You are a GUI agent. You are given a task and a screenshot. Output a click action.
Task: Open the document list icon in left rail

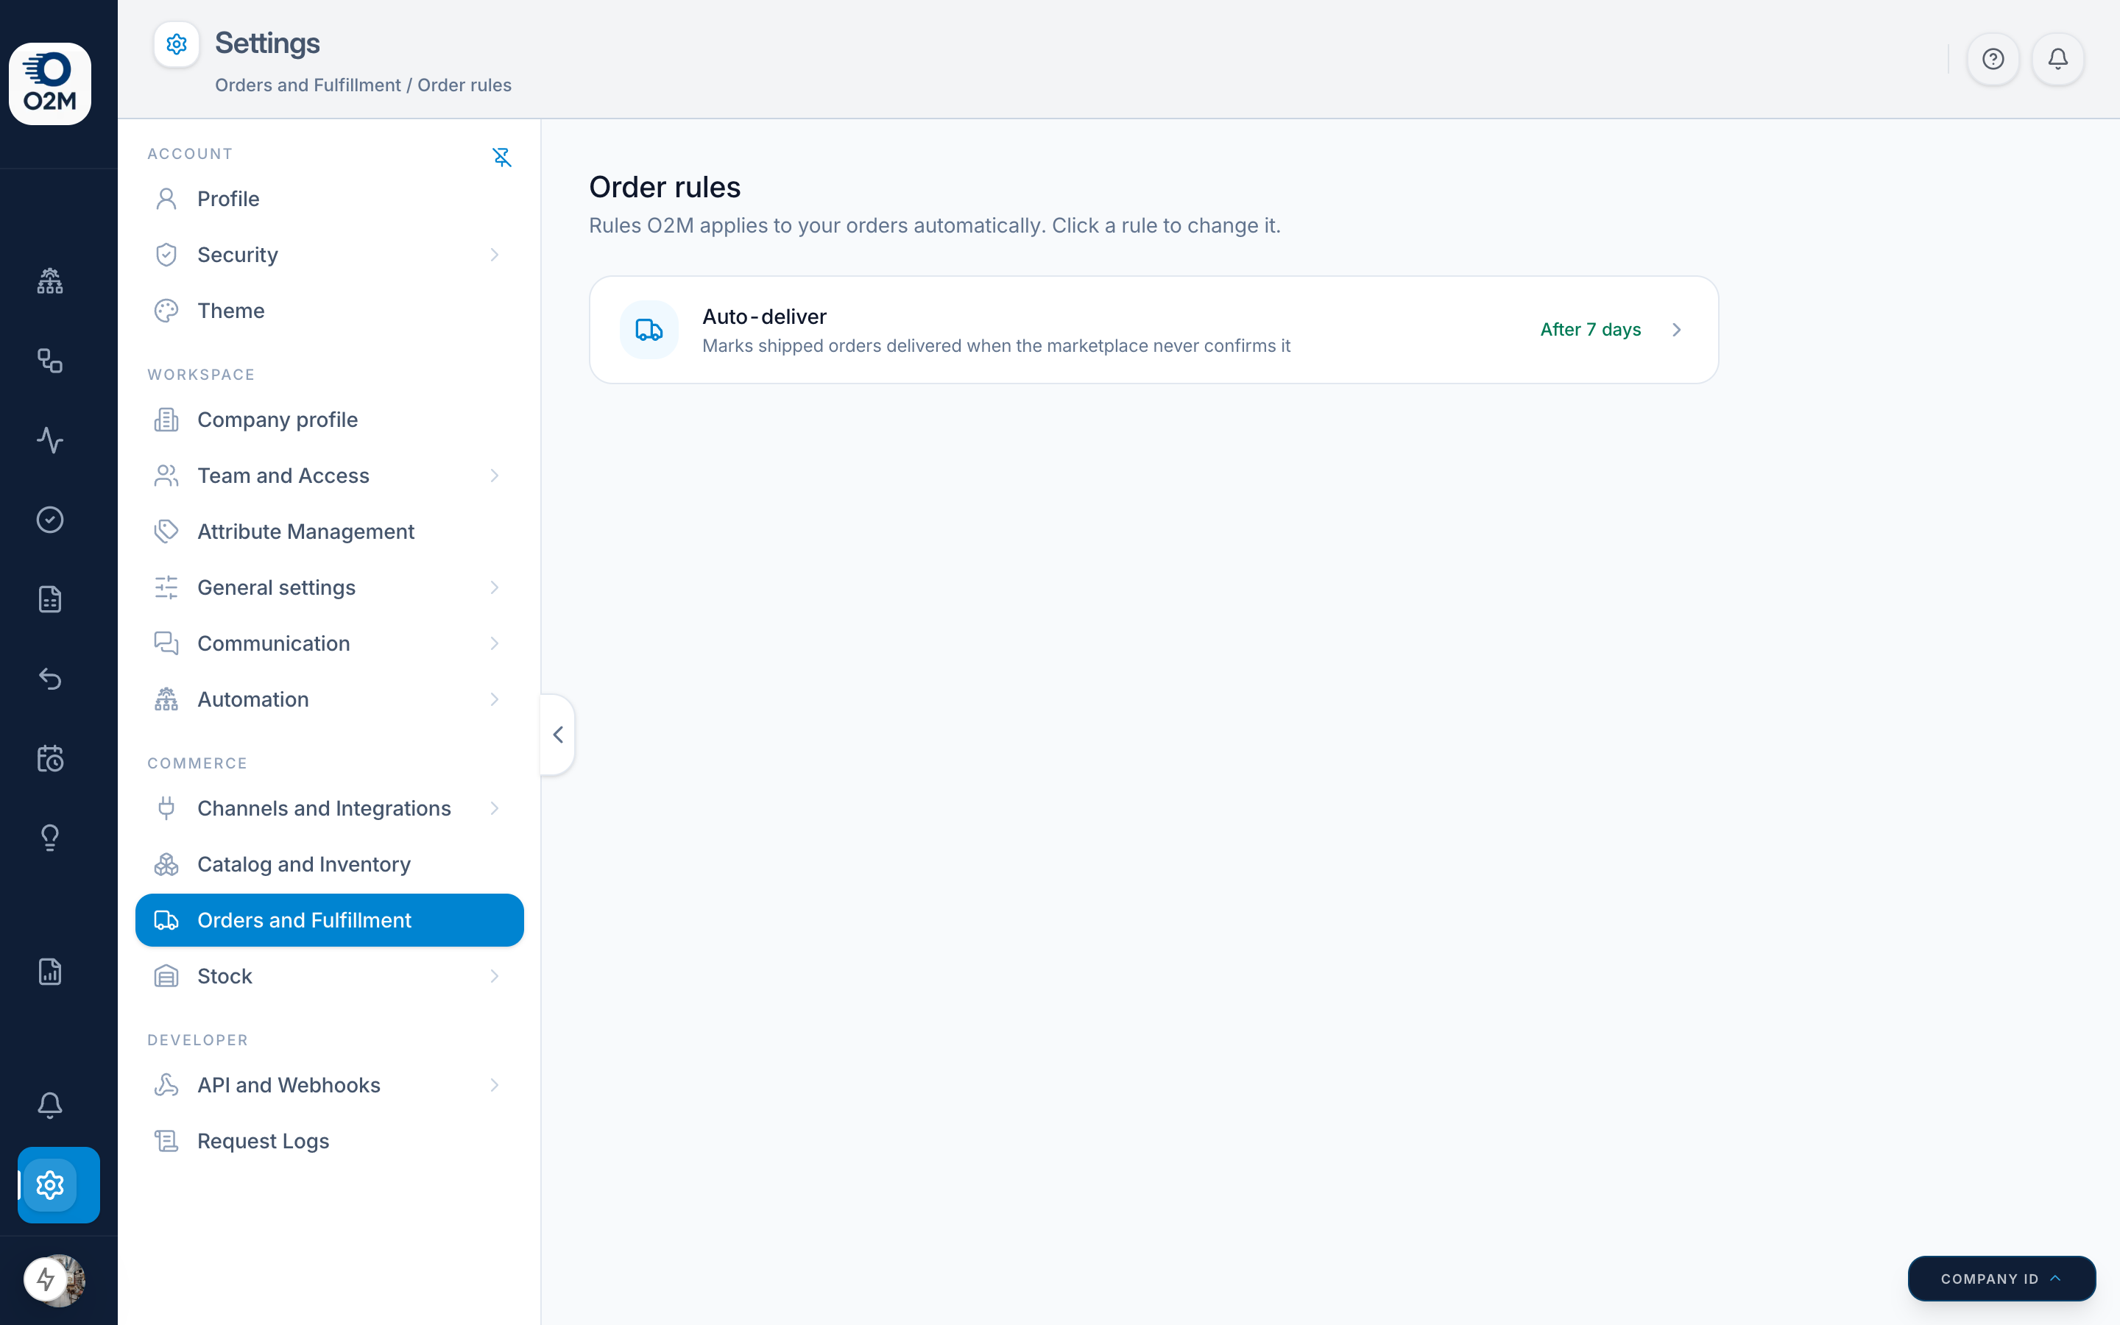50,599
